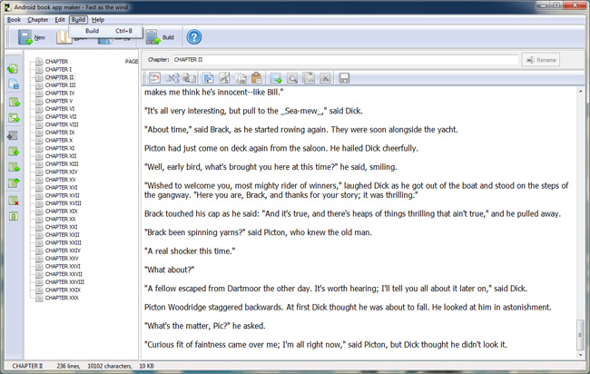Click the first icon in the editor toolbar

point(154,78)
